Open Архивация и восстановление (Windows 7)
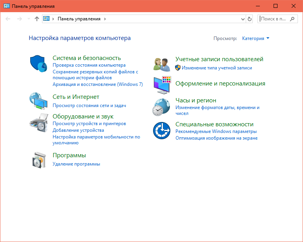 pos(98,84)
